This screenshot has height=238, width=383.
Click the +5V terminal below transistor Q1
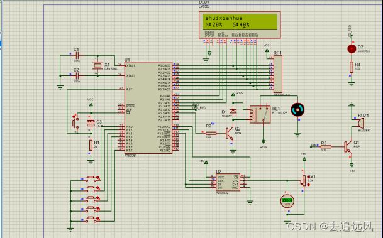click(x=352, y=165)
